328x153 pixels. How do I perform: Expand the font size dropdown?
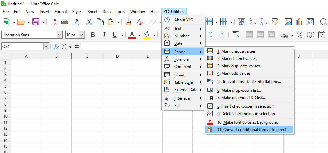coord(82,35)
